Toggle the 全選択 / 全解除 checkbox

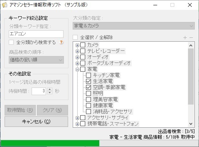pos(75,38)
